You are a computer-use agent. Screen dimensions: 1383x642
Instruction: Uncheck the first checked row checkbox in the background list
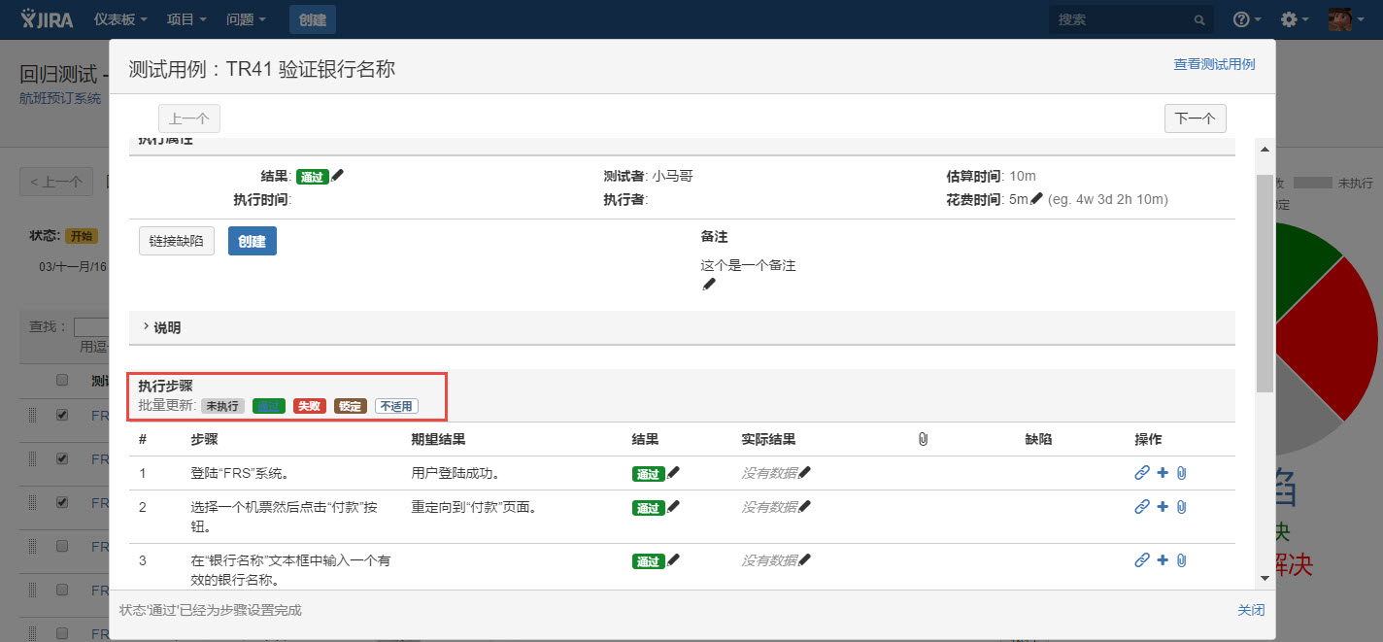coord(62,414)
